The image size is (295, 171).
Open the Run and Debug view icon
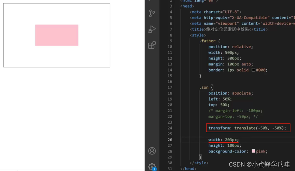point(152,29)
